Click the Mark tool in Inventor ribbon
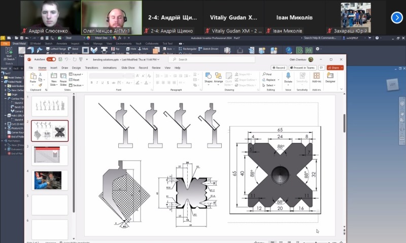This screenshot has width=406, height=243. 143,49
